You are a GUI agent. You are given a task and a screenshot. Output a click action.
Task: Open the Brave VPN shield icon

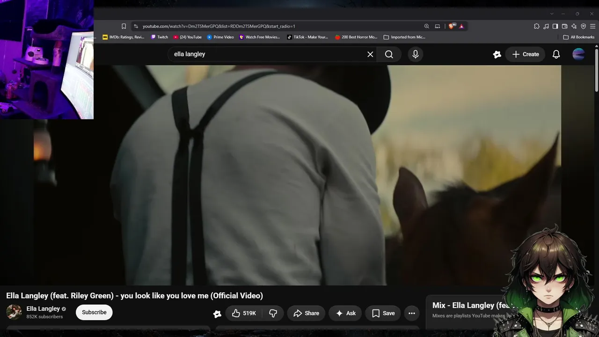pos(583,26)
